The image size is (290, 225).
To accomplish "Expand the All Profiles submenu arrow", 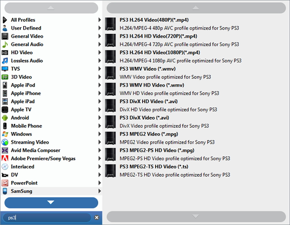I will (100, 20).
